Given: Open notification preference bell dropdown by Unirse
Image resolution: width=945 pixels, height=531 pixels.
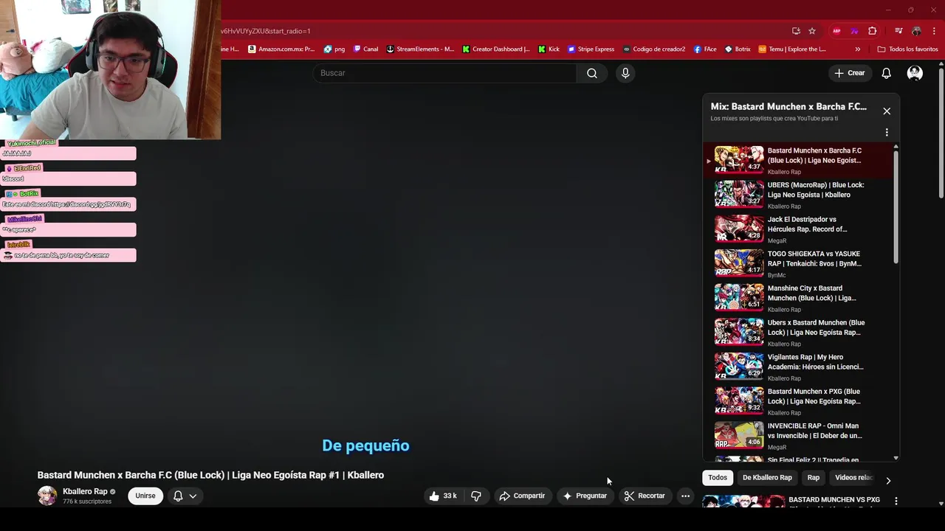Looking at the screenshot, I should 185,496.
